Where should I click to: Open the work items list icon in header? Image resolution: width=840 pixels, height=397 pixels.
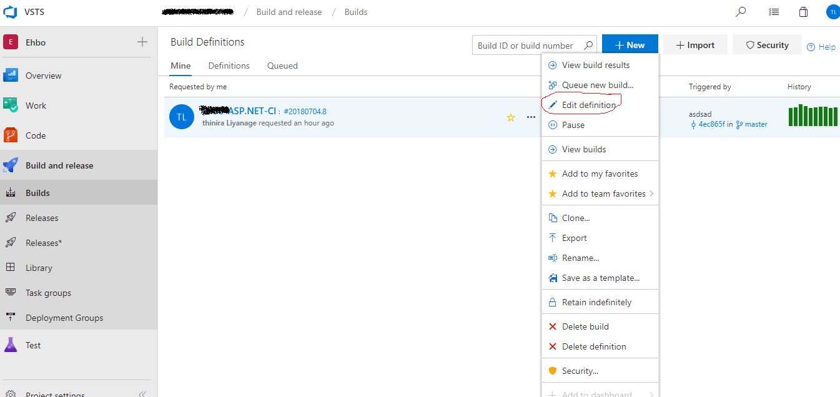(x=774, y=12)
